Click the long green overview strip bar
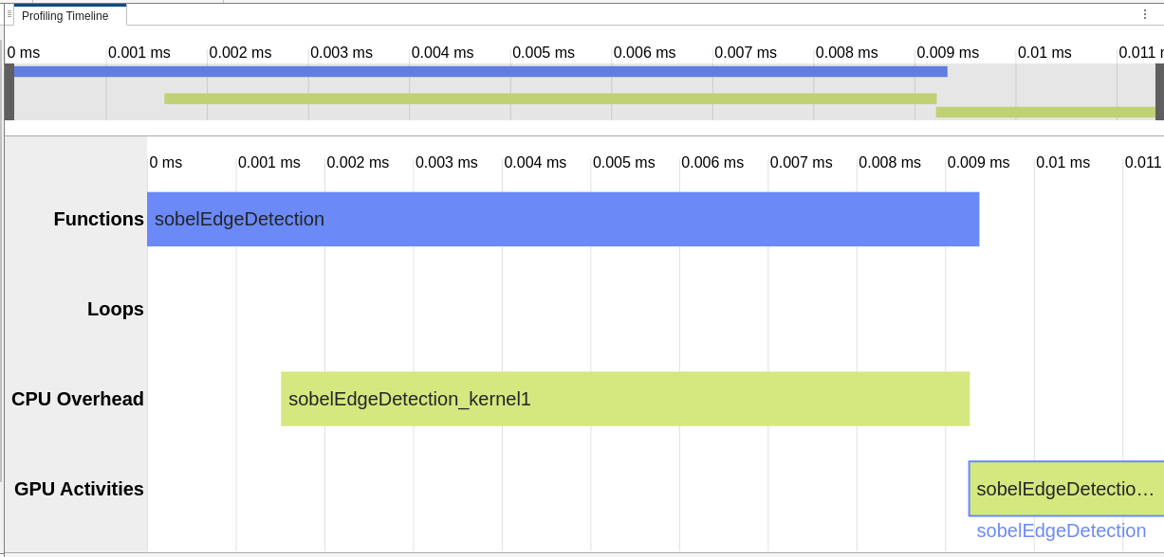The height and width of the screenshot is (557, 1164). click(x=550, y=99)
